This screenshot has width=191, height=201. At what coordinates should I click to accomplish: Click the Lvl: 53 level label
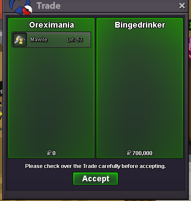[x=75, y=40]
